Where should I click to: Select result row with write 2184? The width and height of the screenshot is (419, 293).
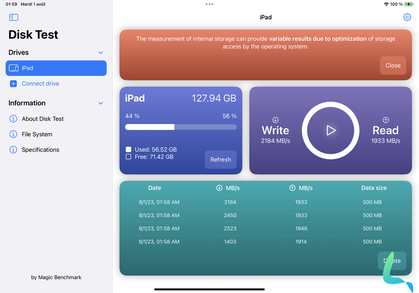[266, 202]
